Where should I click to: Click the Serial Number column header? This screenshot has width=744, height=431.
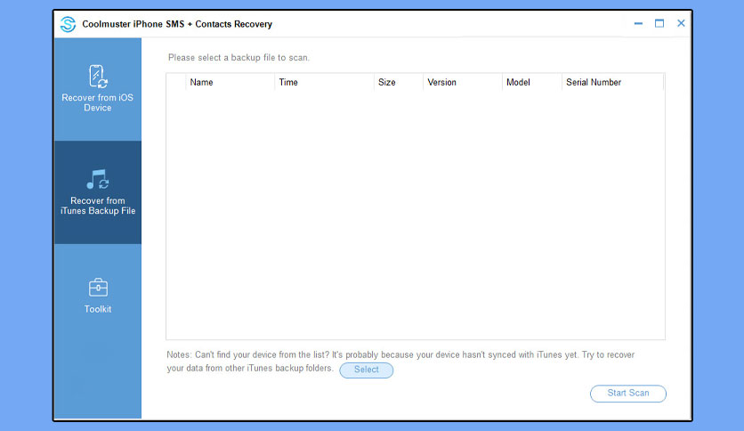[x=612, y=82]
